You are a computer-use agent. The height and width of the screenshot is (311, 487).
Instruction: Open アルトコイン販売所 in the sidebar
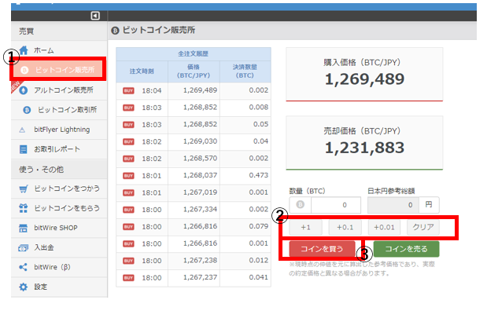(x=59, y=90)
